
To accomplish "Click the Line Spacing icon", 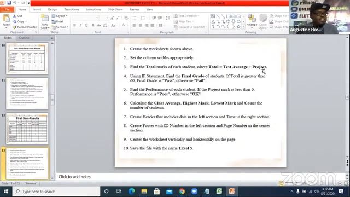I will [x=168, y=18].
